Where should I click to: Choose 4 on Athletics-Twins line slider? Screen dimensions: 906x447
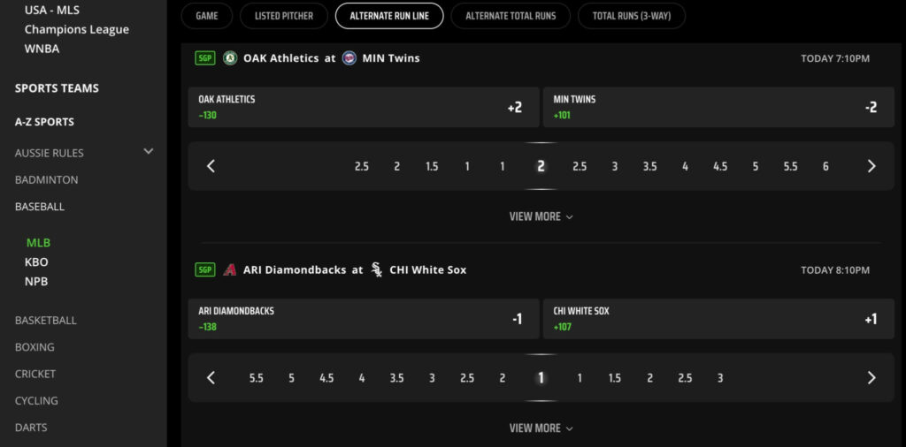click(686, 167)
